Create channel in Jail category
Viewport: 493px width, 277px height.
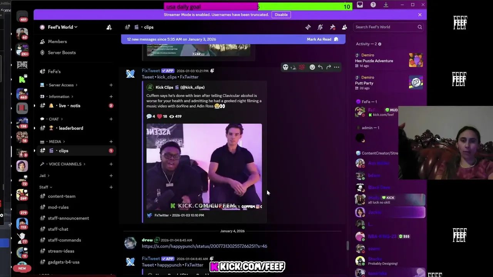click(x=111, y=175)
